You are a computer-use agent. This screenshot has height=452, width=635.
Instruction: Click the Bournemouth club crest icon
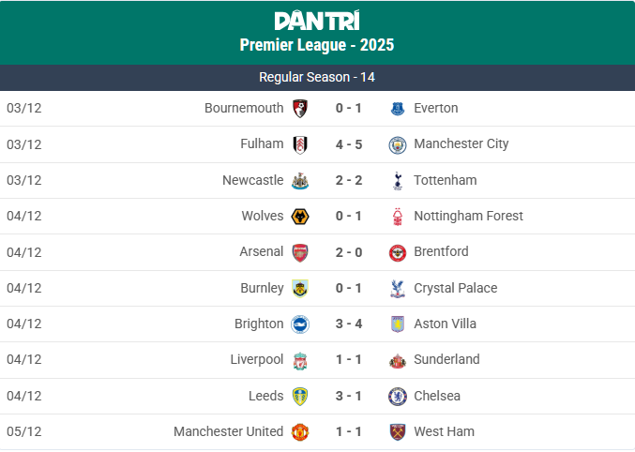point(300,109)
